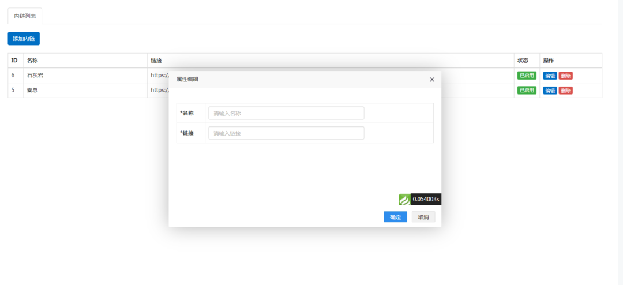Click 编辑 for the 秦总 row
The width and height of the screenshot is (623, 285).
(x=550, y=91)
